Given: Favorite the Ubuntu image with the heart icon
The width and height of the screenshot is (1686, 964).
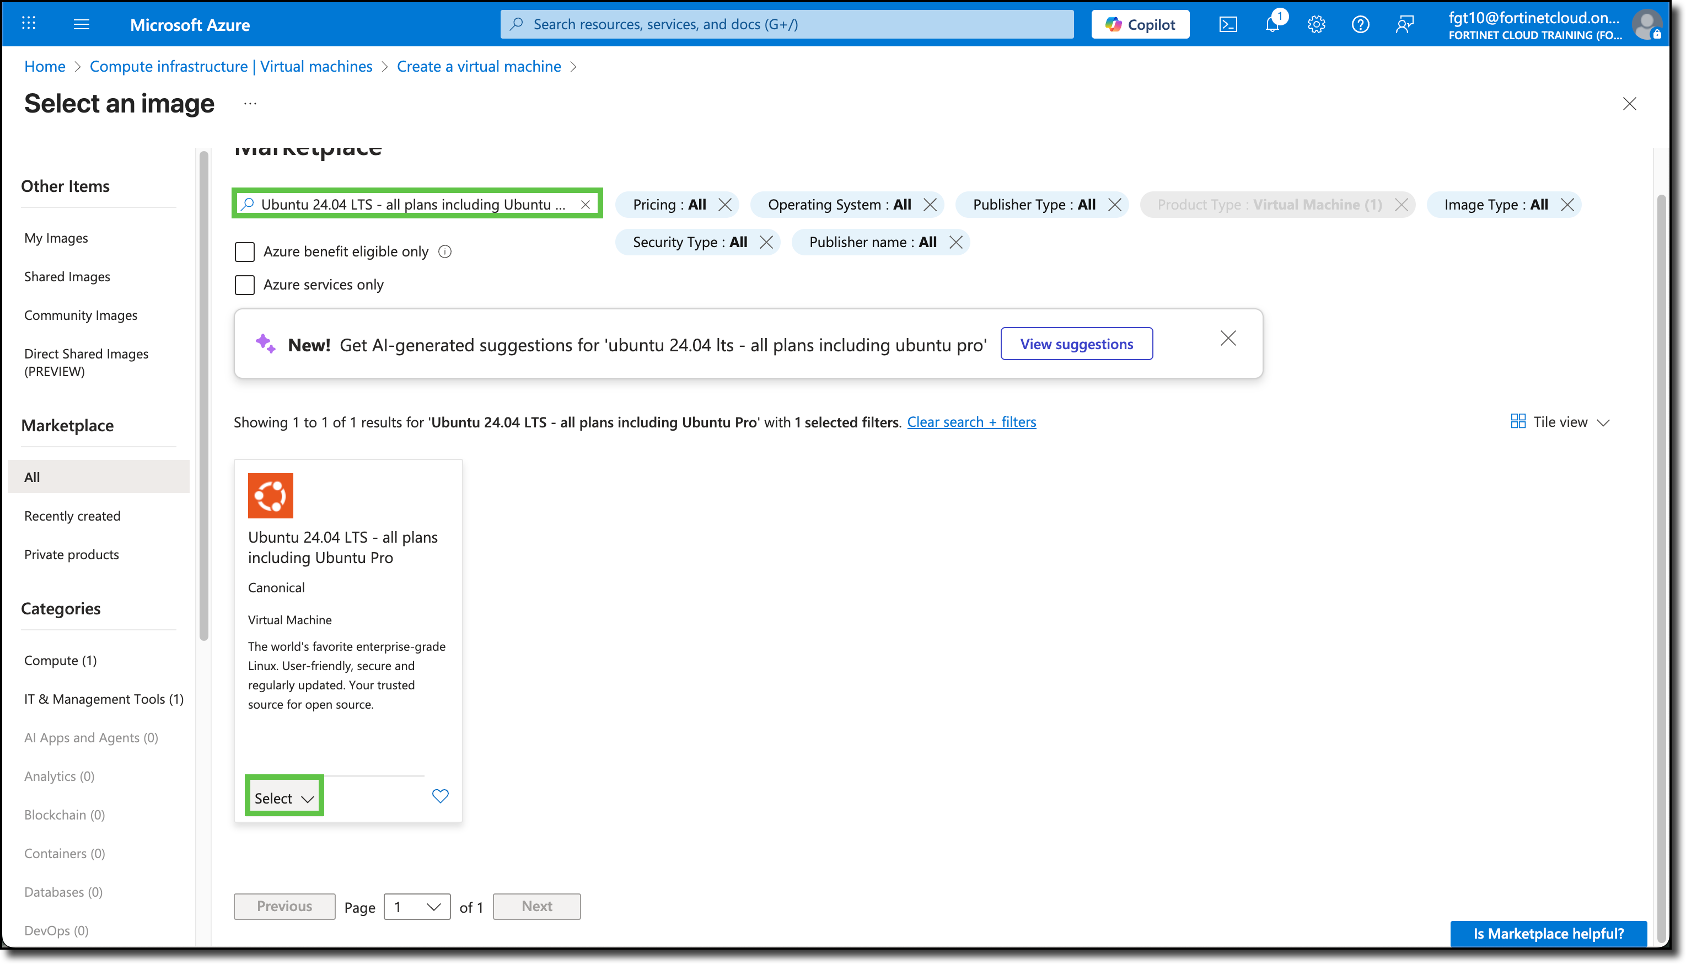Looking at the screenshot, I should (x=440, y=796).
